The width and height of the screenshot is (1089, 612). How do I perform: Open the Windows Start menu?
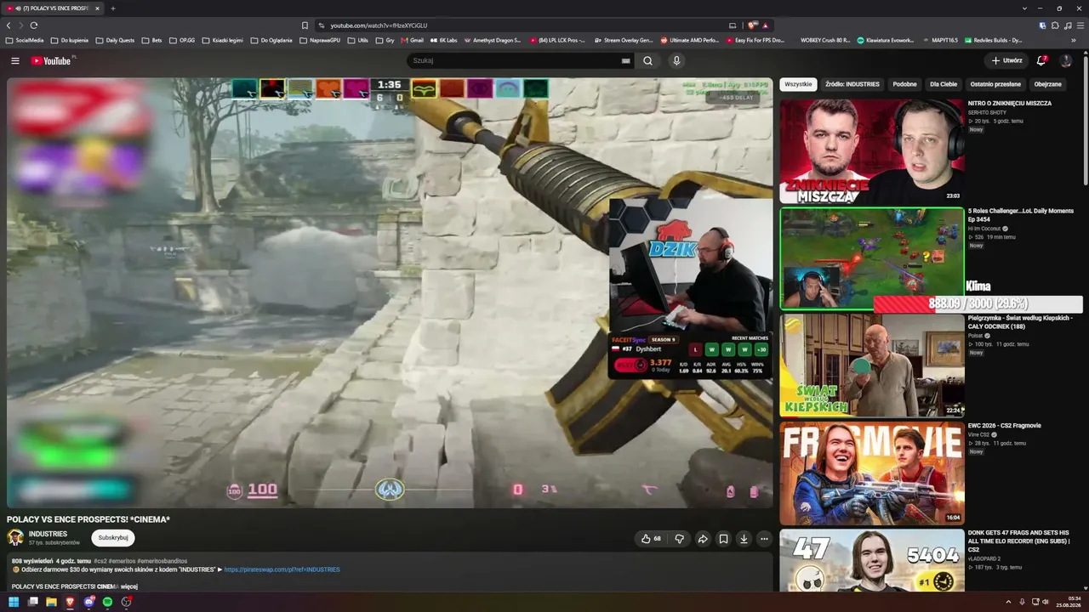(14, 602)
